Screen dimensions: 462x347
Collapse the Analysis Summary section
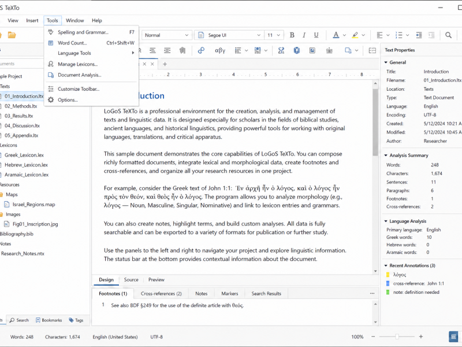(x=386, y=155)
